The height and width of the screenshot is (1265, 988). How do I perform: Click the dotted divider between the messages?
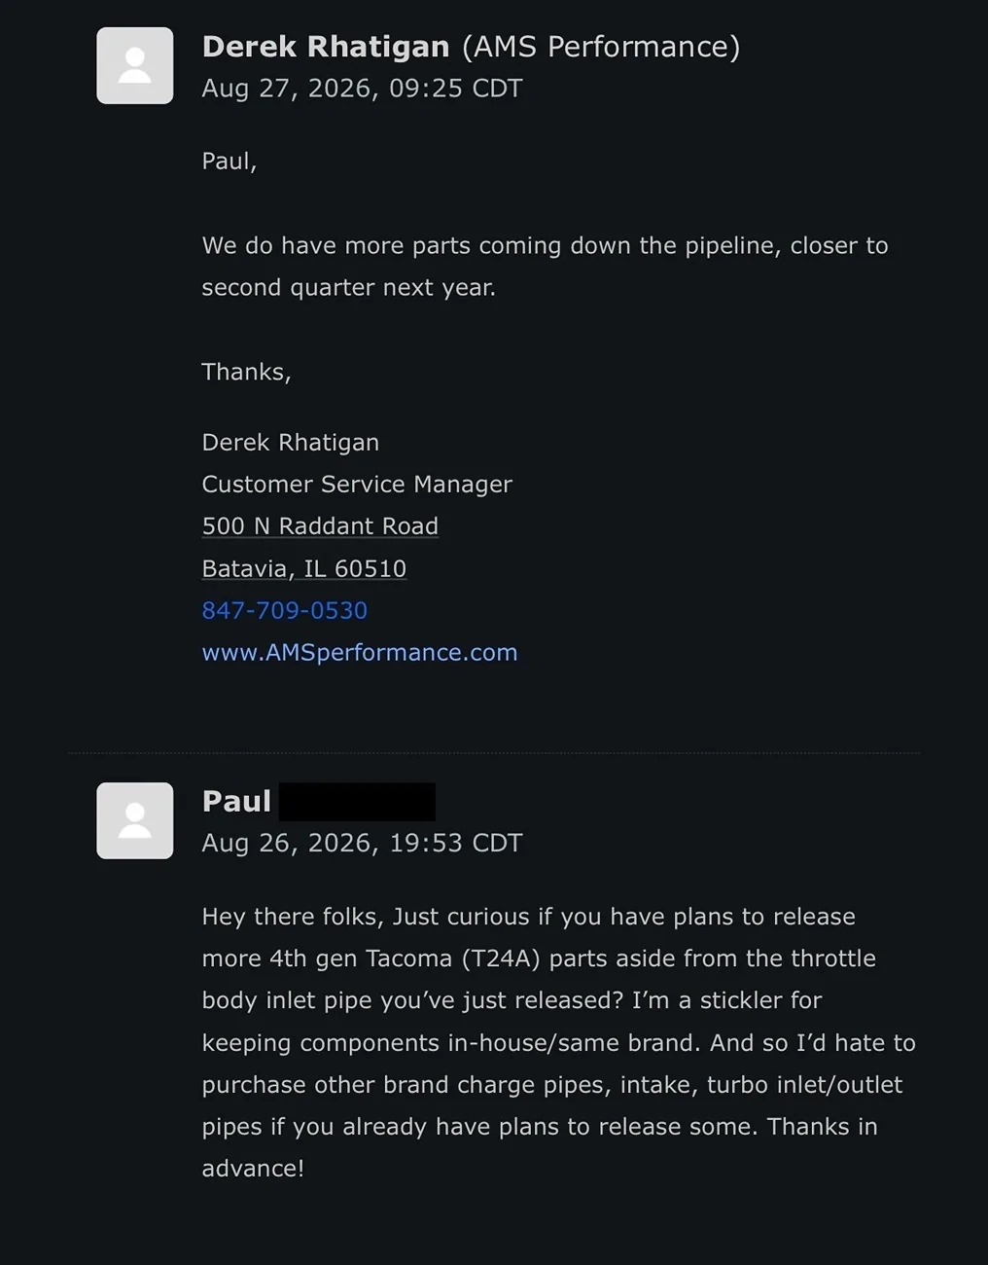click(494, 752)
